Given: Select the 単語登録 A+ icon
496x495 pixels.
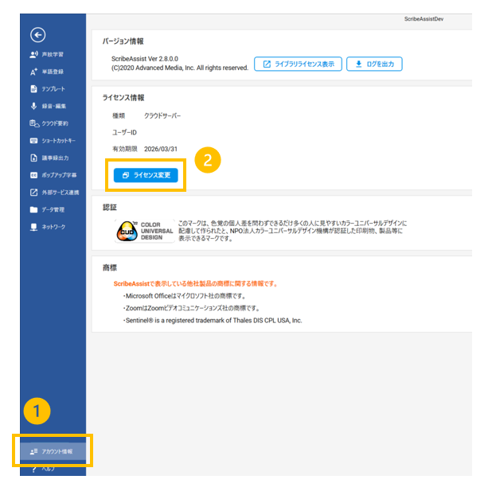Looking at the screenshot, I should pos(33,72).
